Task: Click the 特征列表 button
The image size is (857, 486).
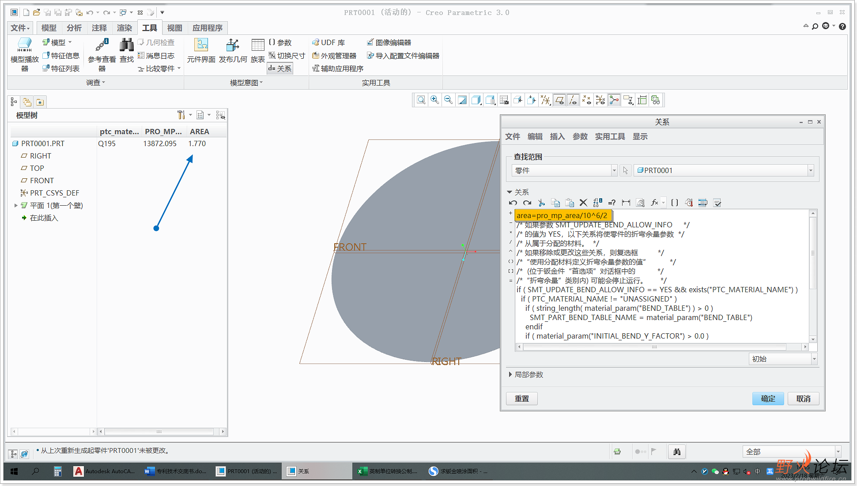Action: pos(61,68)
